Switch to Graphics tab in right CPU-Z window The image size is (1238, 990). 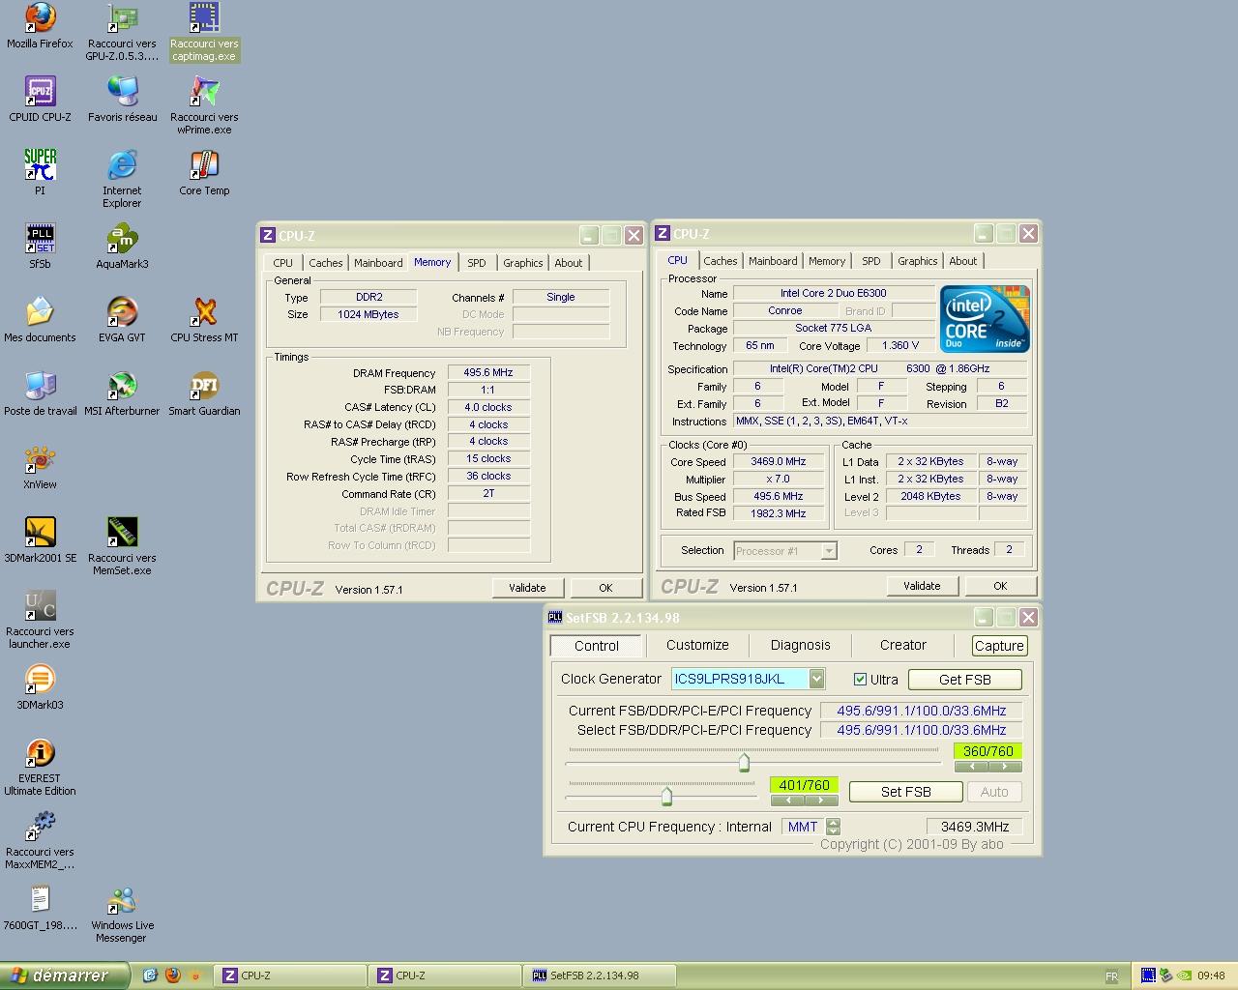tap(917, 261)
